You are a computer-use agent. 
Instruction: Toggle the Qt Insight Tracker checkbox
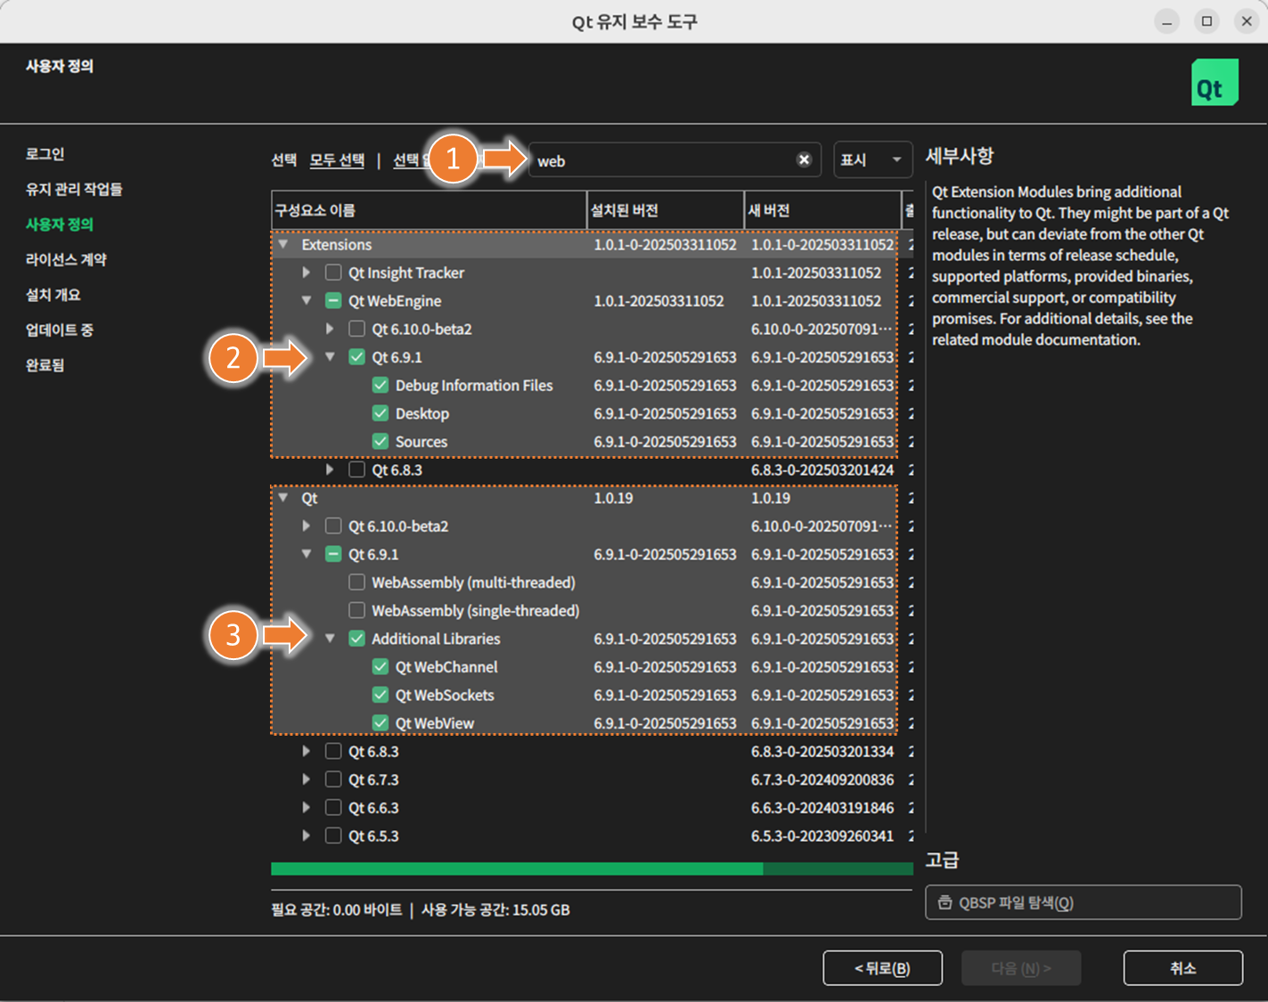[333, 273]
